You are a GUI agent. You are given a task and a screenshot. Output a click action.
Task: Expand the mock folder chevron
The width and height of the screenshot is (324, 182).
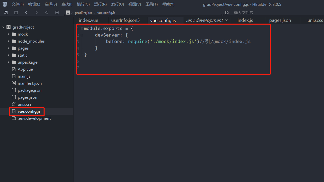[x=8, y=34]
